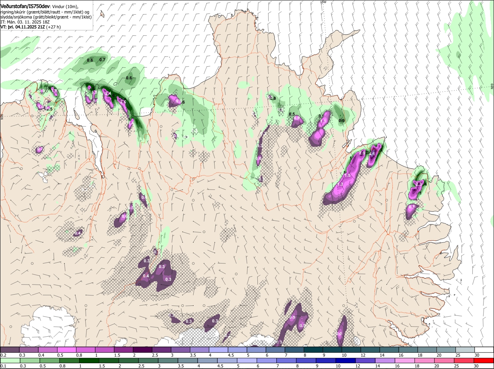Click the '2.4' precipitation value on the map
The height and width of the screenshot is (369, 494).
tap(108, 93)
